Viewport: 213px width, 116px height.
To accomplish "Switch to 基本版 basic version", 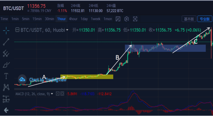I will click(x=189, y=19).
